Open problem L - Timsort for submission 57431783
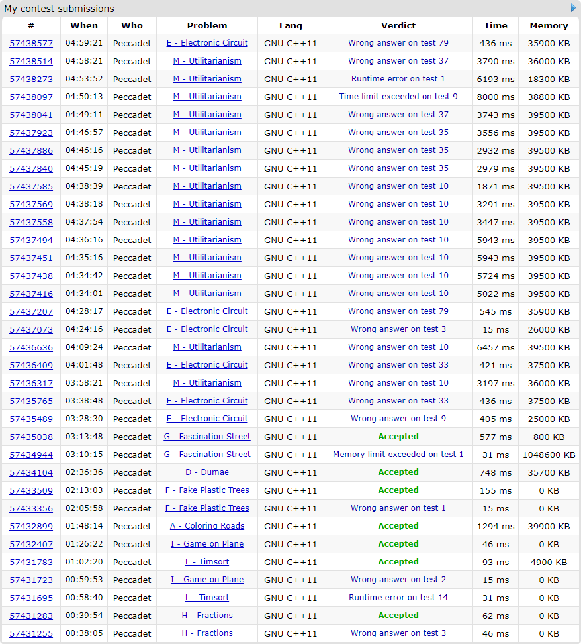 pyautogui.click(x=207, y=562)
